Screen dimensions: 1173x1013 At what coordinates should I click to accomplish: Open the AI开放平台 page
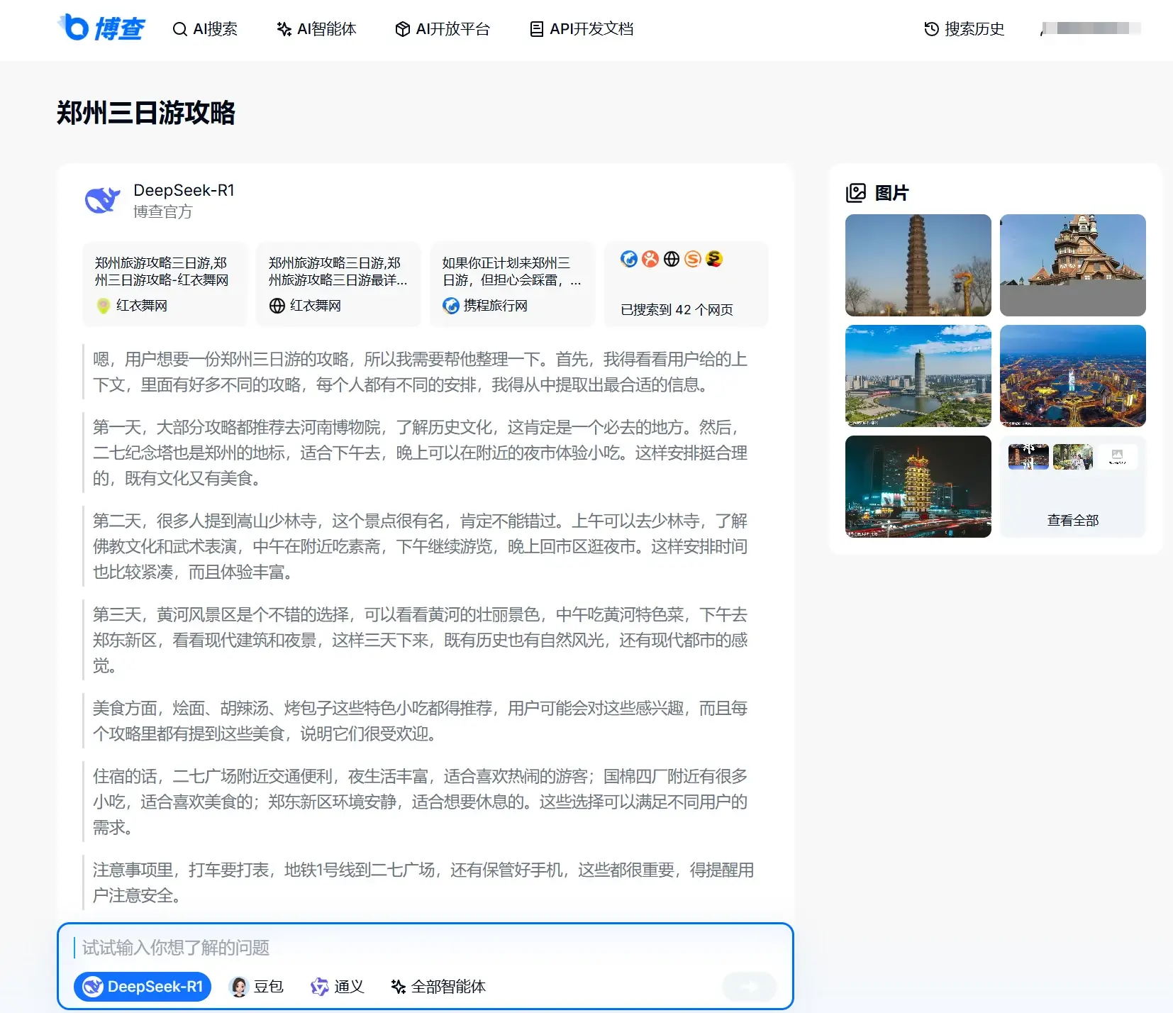(443, 29)
